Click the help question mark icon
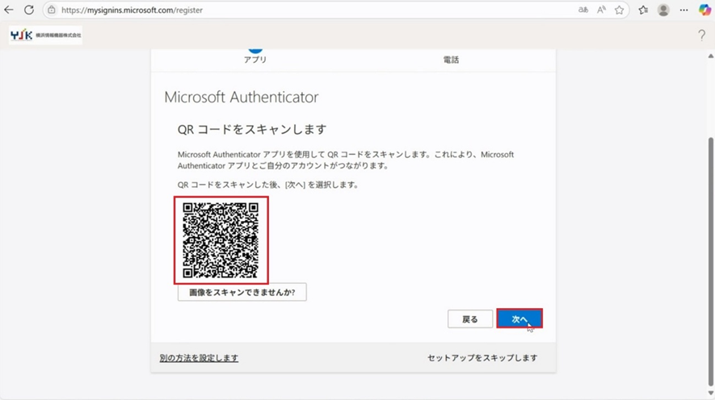 coord(701,35)
